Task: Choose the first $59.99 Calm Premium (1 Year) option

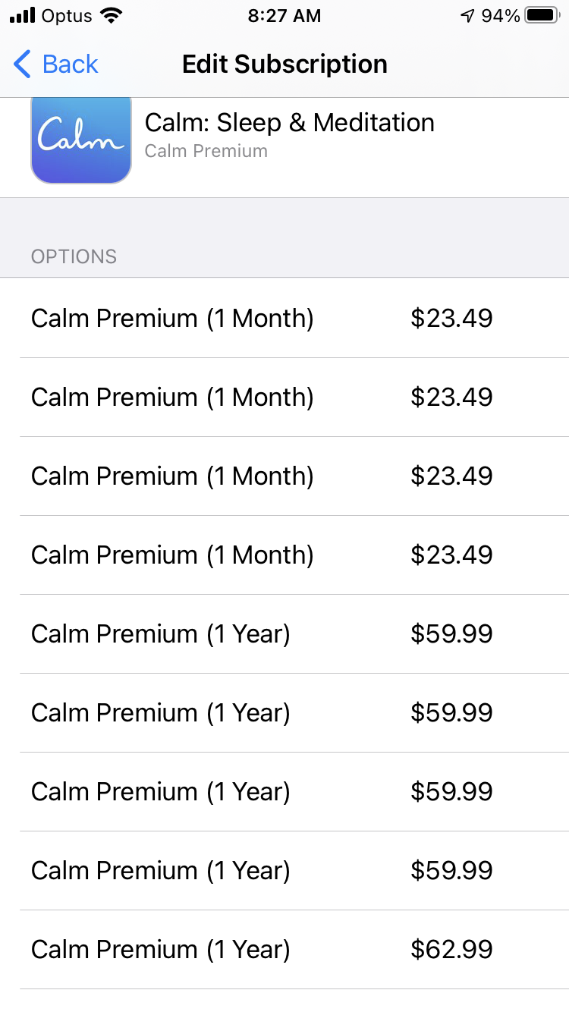Action: coord(284,633)
